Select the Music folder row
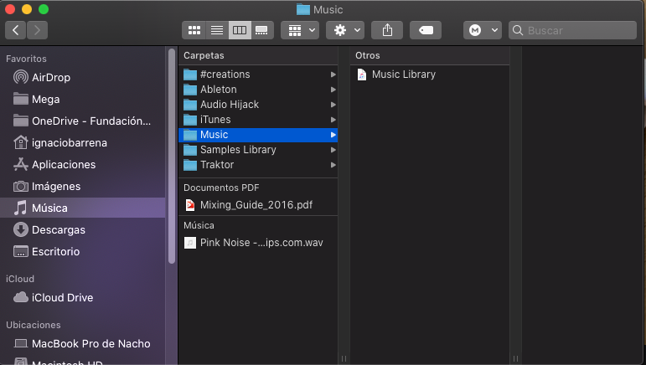The image size is (646, 365). (258, 135)
